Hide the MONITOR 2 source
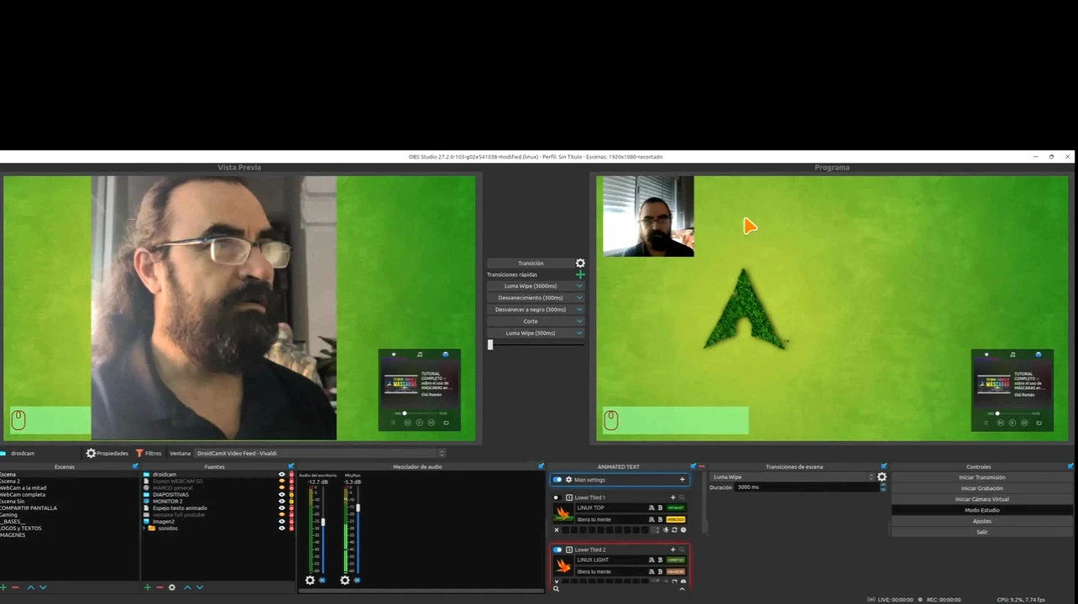This screenshot has height=604, width=1078. (x=282, y=501)
